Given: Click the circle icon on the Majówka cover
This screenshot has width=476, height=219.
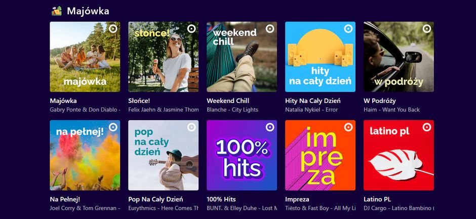Looking at the screenshot, I should (x=113, y=29).
